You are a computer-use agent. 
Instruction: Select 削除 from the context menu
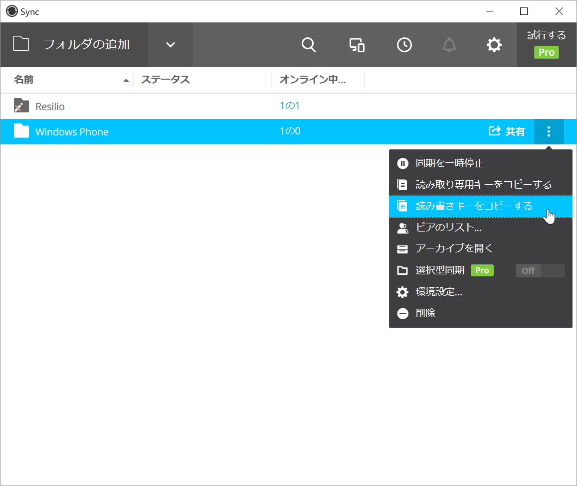click(x=481, y=313)
